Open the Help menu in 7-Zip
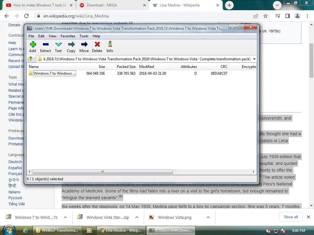 tap(96, 36)
